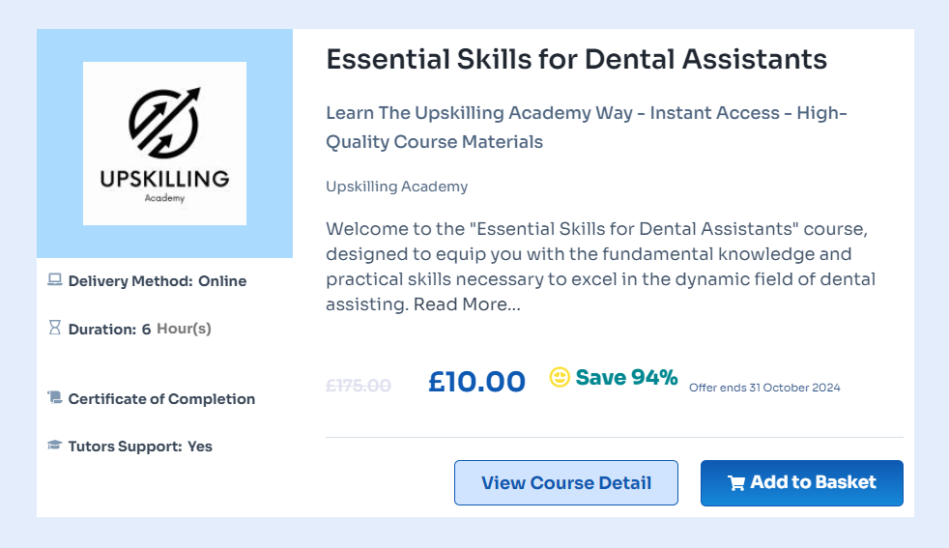Screen dimensions: 949x548
Task: Click the yellow smiley face icon
Action: 560,377
